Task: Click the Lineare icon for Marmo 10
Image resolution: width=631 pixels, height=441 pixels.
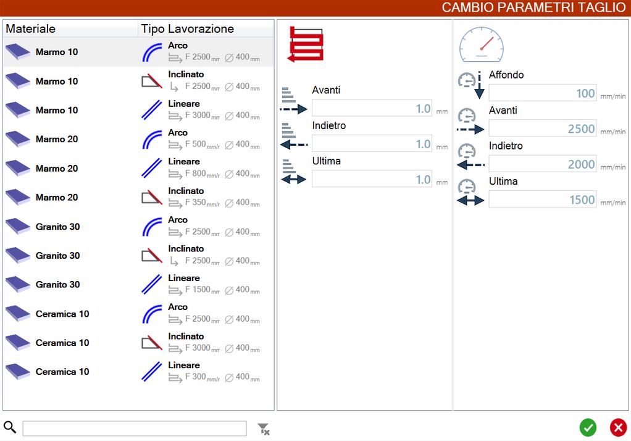Action: click(x=152, y=110)
